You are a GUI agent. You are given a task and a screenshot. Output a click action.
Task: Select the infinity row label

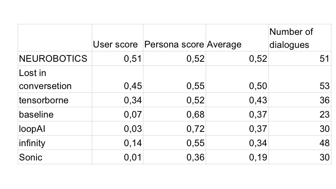[x=32, y=143]
